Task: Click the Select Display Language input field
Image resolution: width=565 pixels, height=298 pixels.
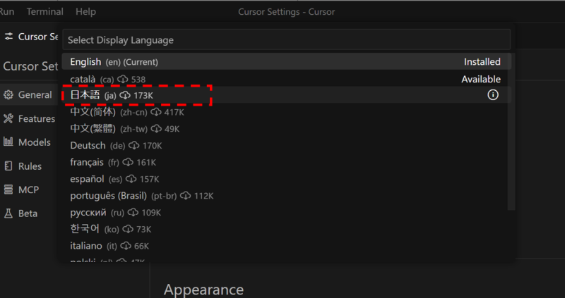Action: [x=287, y=39]
